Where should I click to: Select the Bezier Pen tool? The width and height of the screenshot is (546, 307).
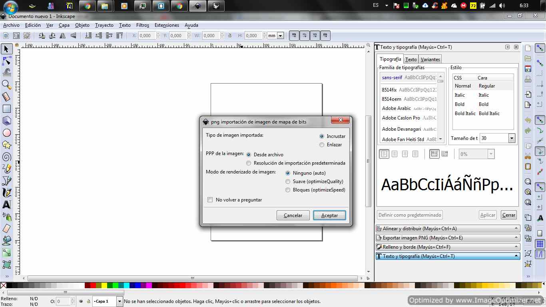pyautogui.click(x=6, y=181)
